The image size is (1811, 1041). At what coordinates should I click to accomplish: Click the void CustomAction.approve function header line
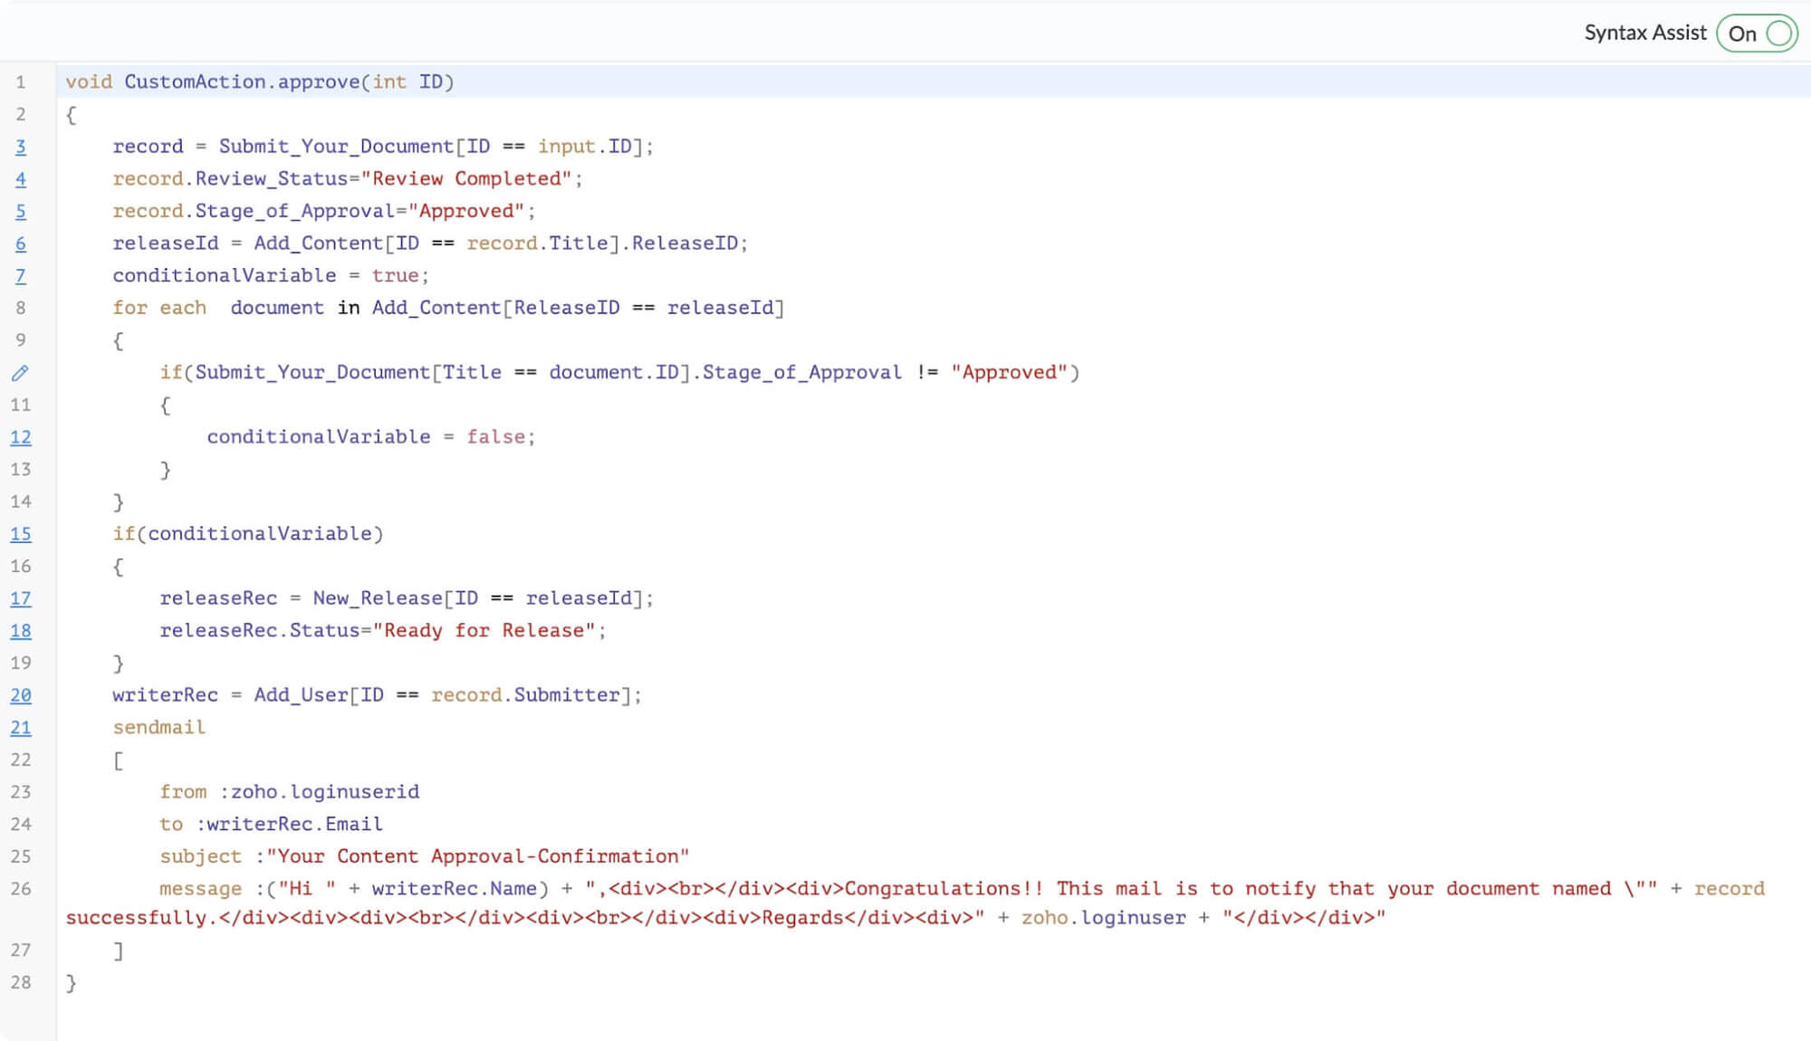(259, 82)
